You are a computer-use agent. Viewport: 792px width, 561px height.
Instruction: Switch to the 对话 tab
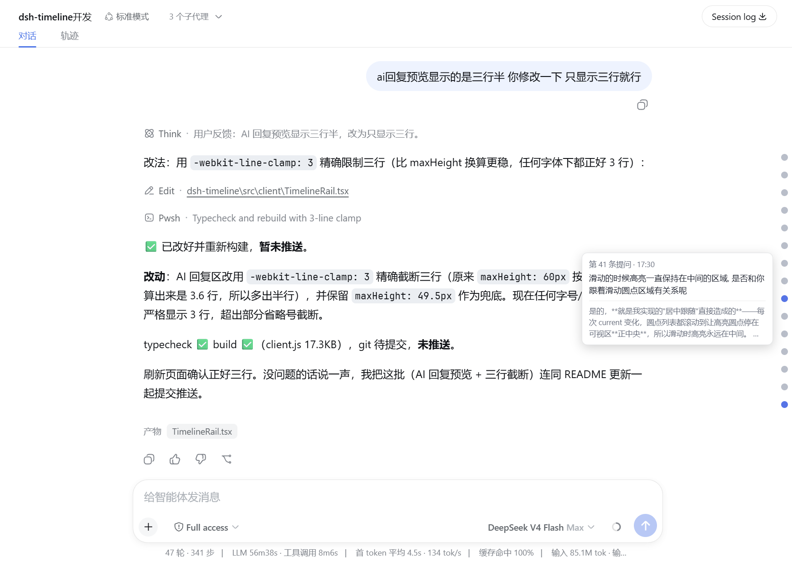point(27,36)
